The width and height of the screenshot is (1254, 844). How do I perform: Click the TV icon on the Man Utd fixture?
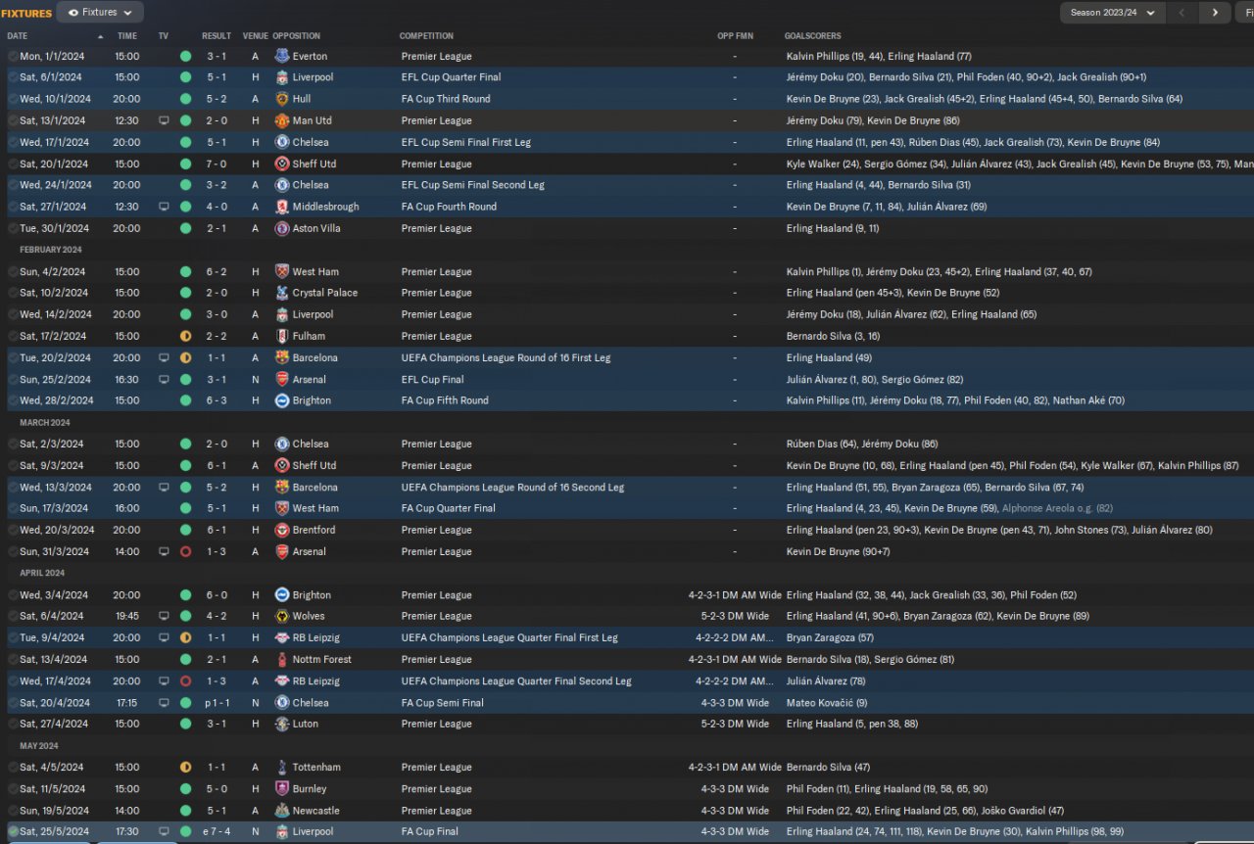pos(164,120)
